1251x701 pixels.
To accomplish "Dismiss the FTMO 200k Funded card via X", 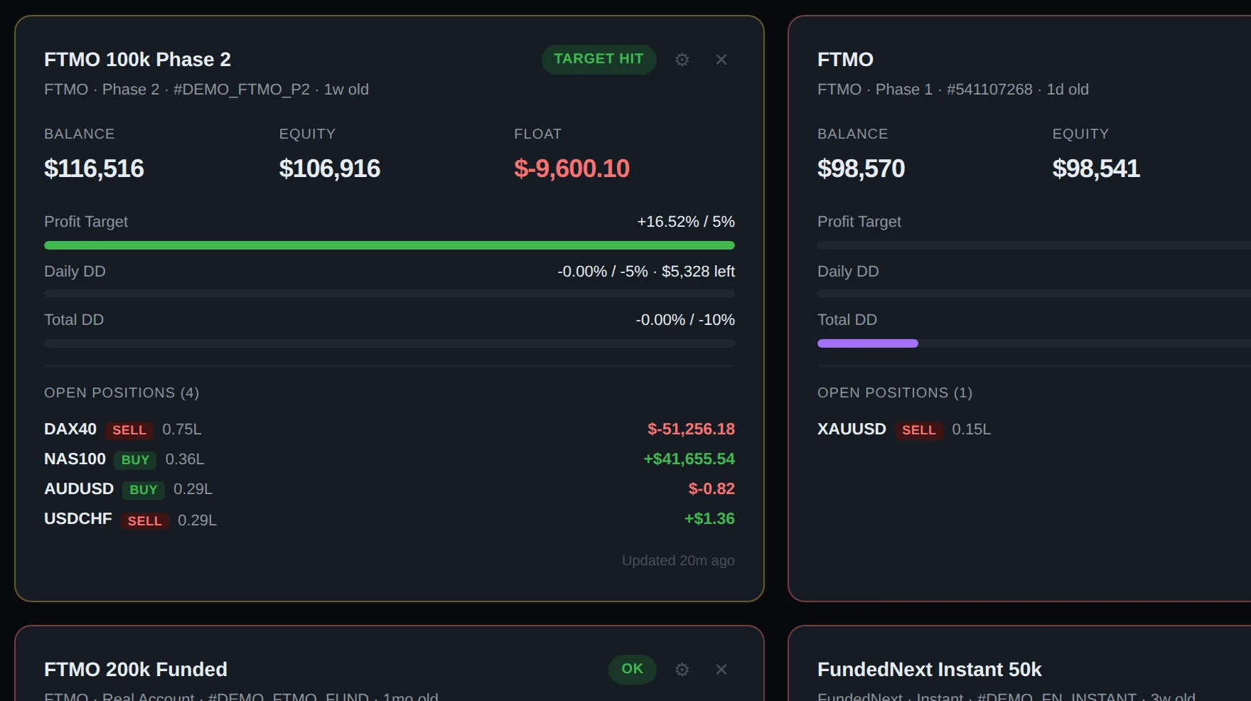I will coord(721,670).
